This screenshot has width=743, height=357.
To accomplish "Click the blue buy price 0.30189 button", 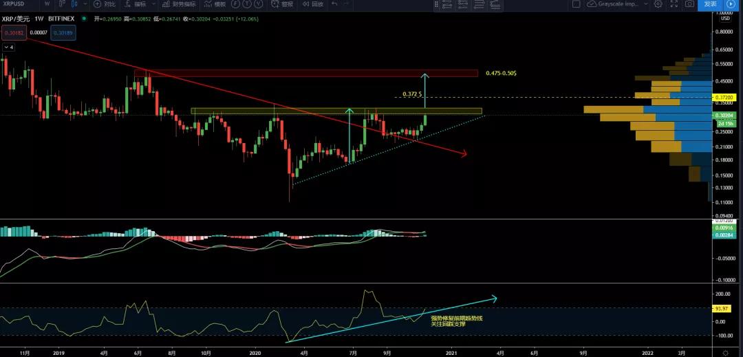I will [x=63, y=32].
